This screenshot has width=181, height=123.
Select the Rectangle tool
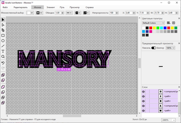(x=3, y=35)
